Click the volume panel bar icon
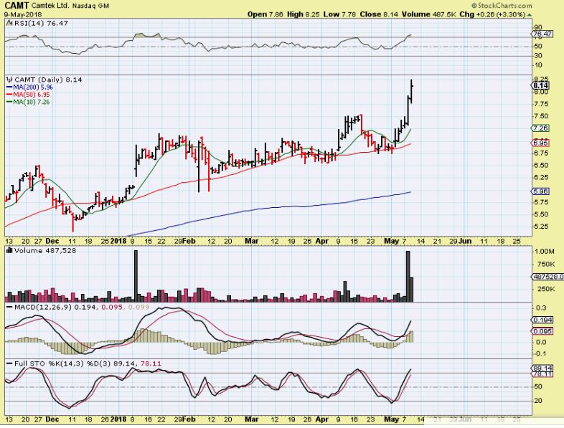This screenshot has width=564, height=428. (9, 250)
